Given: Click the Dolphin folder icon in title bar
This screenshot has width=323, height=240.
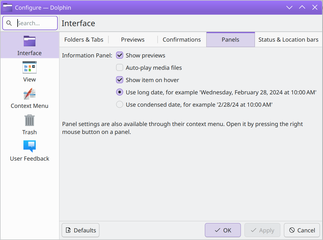Looking at the screenshot, I should tap(8, 7).
